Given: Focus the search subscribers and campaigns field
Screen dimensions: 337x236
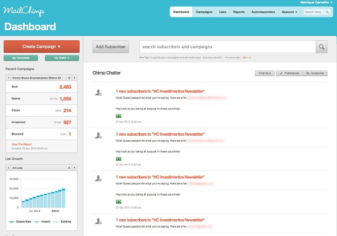Looking at the screenshot, I should [x=227, y=47].
